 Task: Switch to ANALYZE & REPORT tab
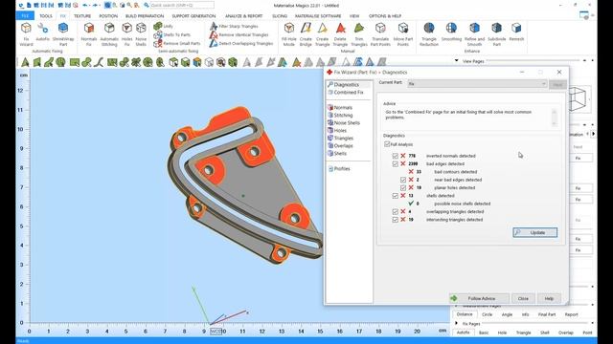point(243,16)
